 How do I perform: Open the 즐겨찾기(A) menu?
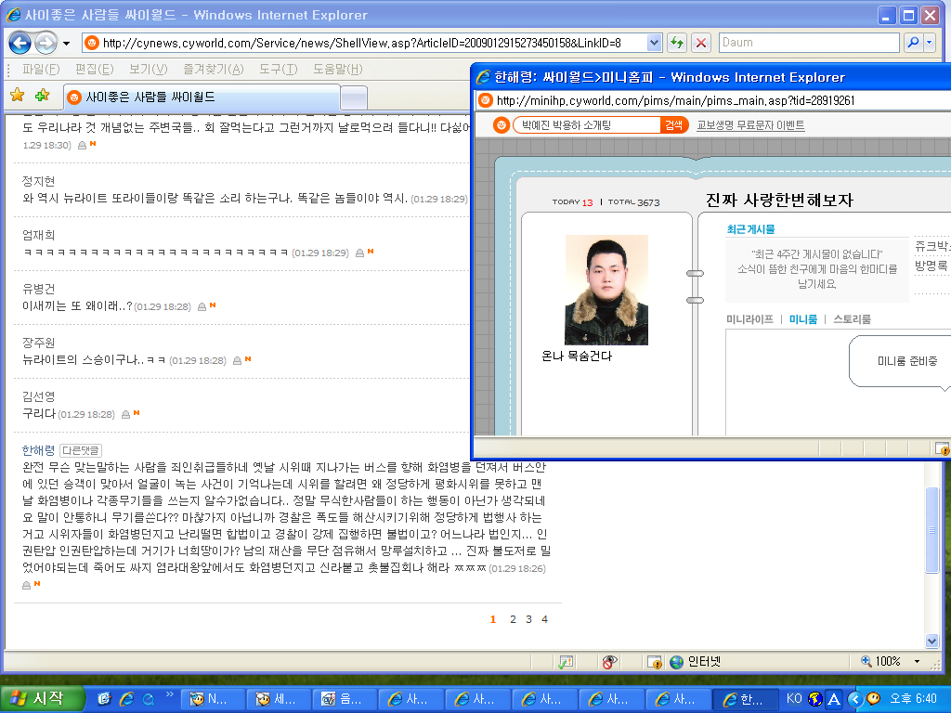214,70
